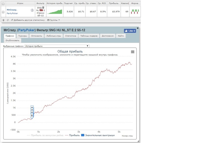Sort by the Прибыль column header
199x143 pixels.
[114, 3]
